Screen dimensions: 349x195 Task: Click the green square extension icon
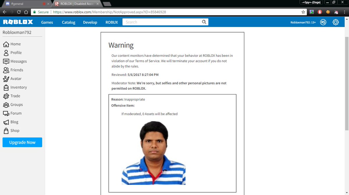click(311, 12)
